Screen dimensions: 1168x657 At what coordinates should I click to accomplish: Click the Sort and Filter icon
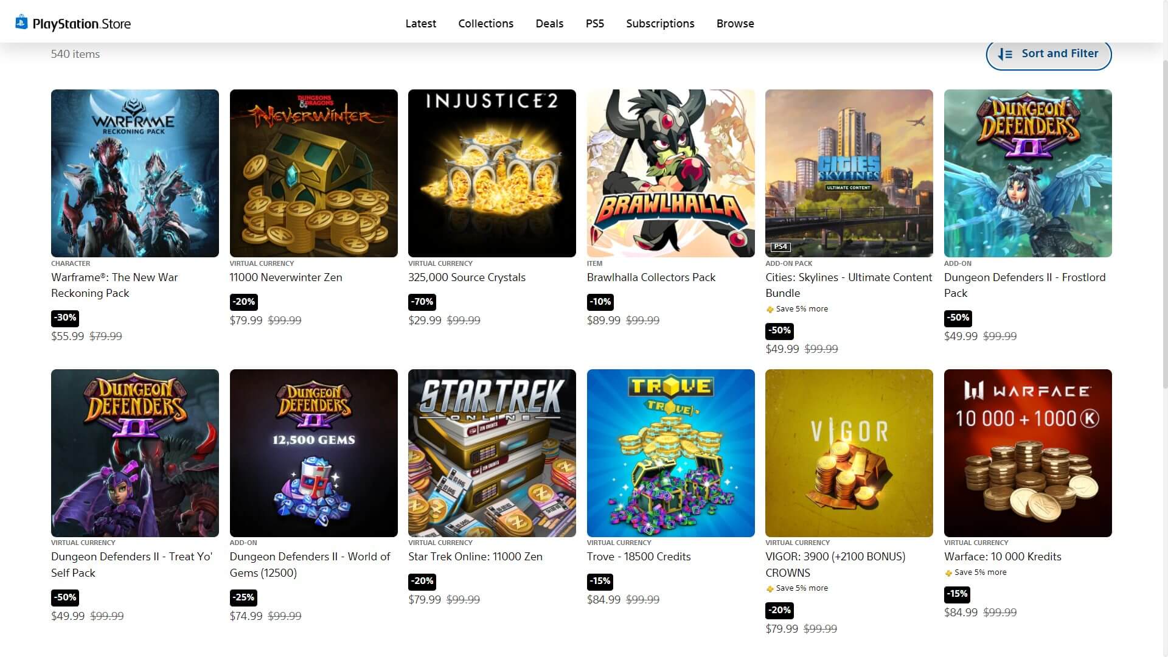click(x=1006, y=54)
